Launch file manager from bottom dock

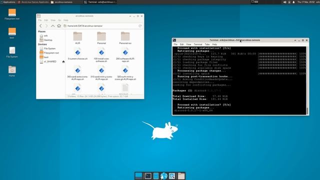click(x=156, y=175)
